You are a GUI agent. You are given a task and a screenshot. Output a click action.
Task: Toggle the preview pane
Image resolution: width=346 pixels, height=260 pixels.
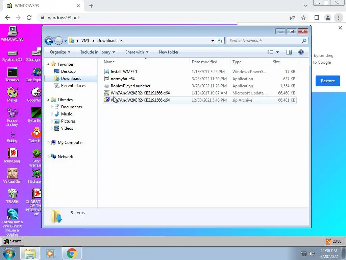pos(289,52)
